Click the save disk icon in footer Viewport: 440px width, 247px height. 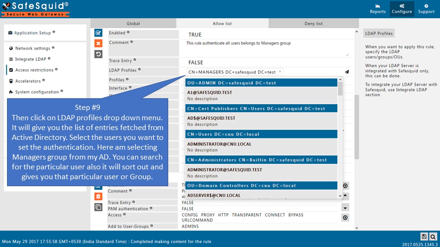424,236
